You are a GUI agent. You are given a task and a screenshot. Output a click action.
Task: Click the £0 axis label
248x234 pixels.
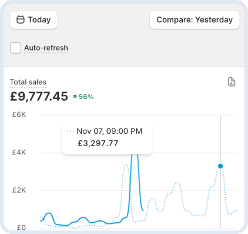(x=21, y=228)
